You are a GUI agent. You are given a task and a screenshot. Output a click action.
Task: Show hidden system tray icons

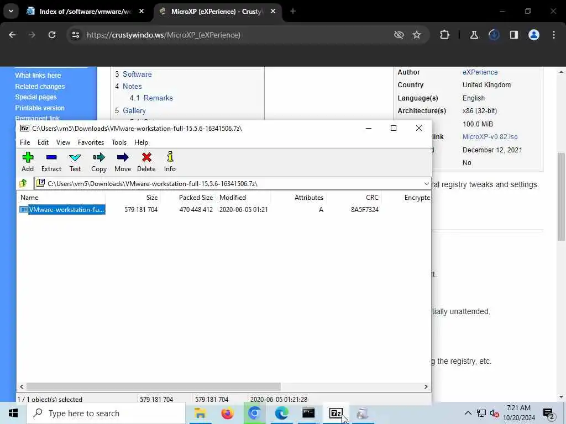pos(468,413)
